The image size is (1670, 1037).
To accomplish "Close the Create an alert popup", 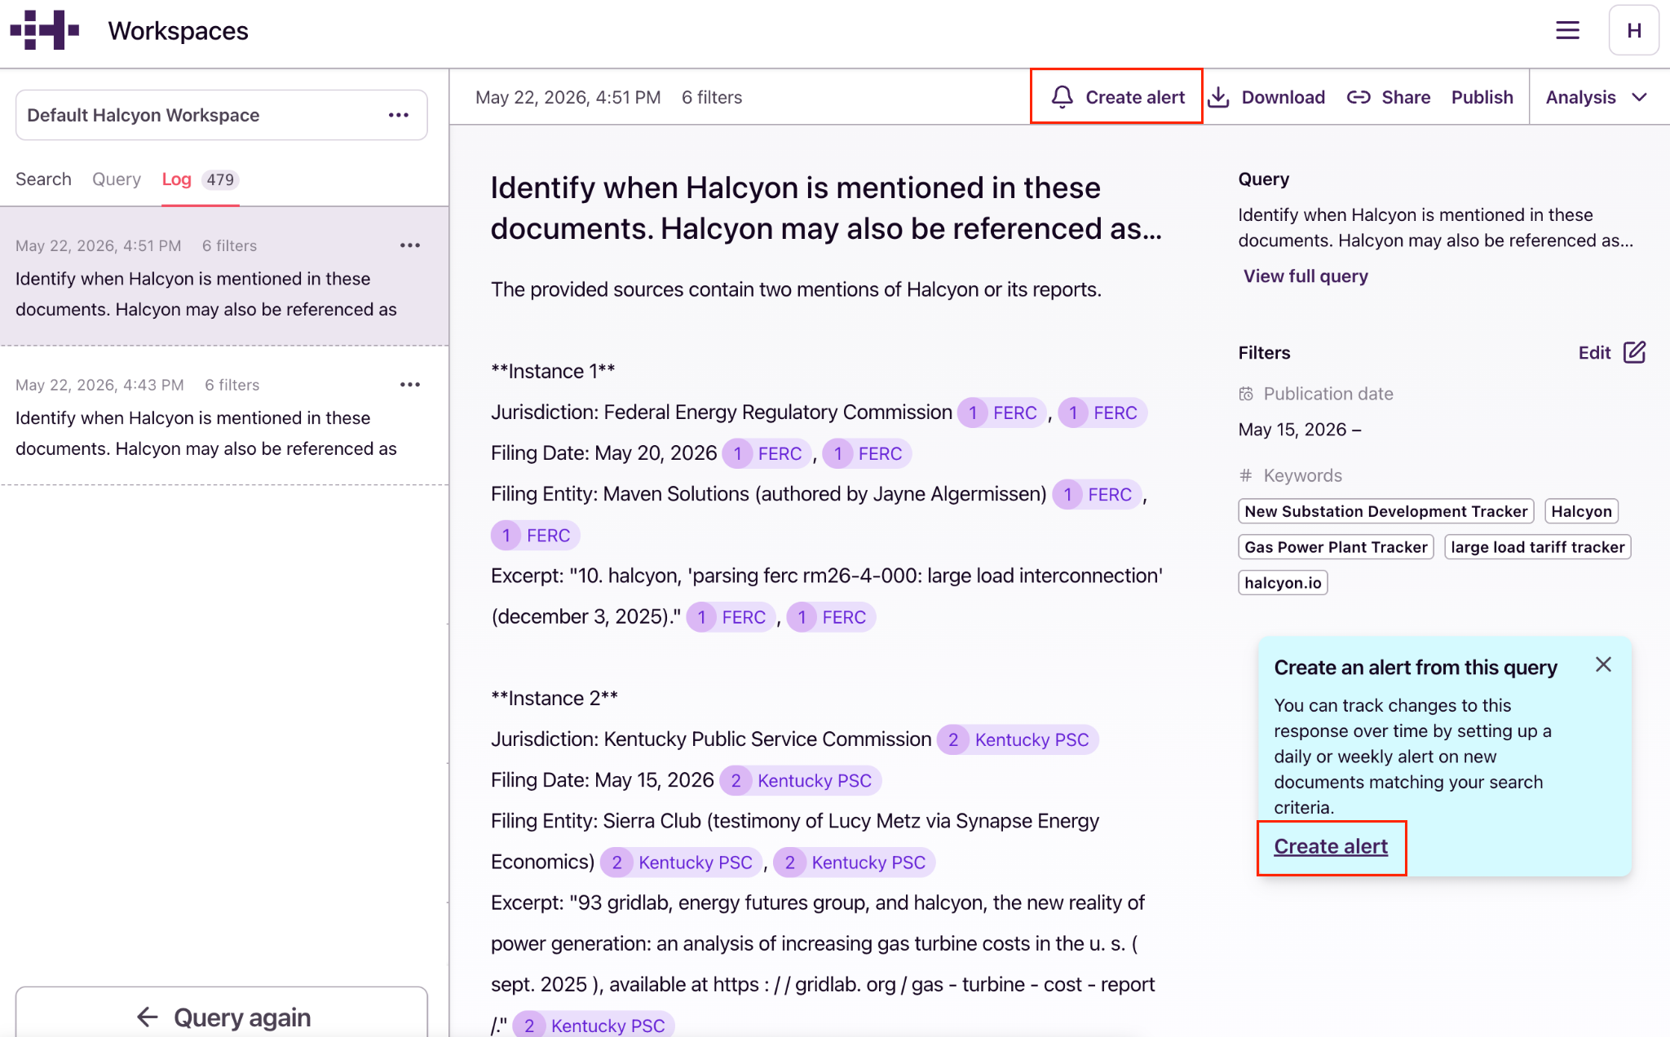I will 1603,664.
